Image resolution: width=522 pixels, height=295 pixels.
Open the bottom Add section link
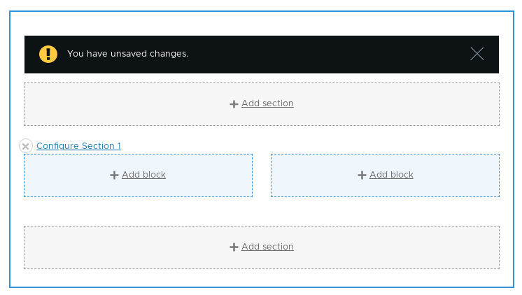point(267,247)
